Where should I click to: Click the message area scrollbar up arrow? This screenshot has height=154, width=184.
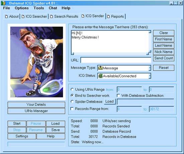coord(150,32)
